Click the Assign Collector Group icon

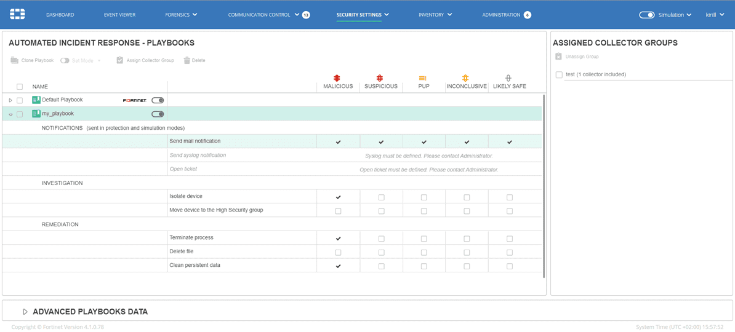[120, 60]
